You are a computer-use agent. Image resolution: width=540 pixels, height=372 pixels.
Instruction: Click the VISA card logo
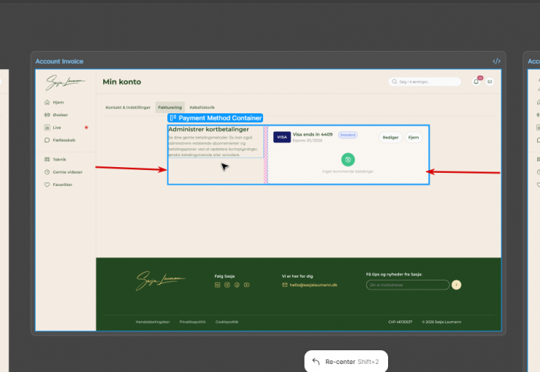pos(282,137)
